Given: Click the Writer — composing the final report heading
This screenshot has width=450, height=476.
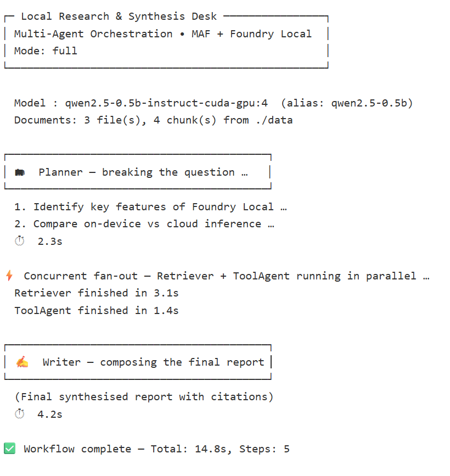Looking at the screenshot, I should pyautogui.click(x=153, y=362).
